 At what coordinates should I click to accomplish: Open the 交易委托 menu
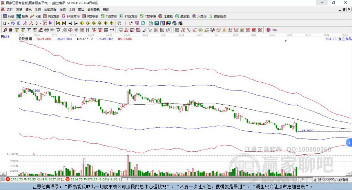pos(93,9)
